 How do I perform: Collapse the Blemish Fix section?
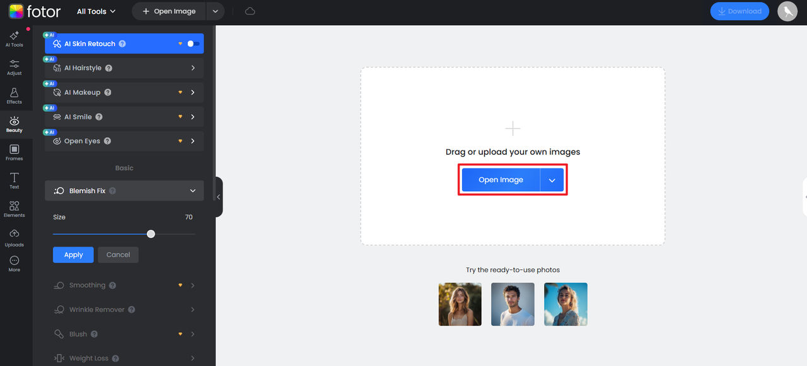[x=193, y=191]
